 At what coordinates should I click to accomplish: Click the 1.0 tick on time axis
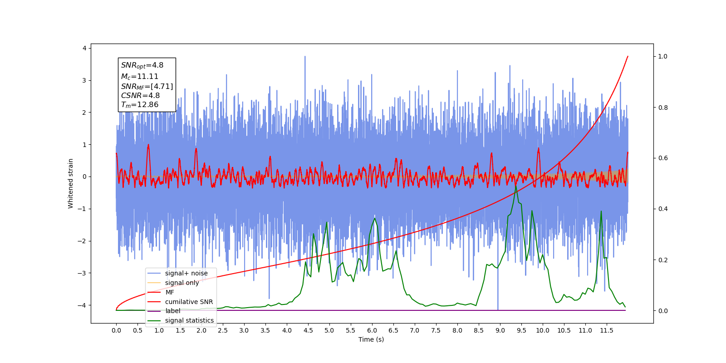(159, 330)
